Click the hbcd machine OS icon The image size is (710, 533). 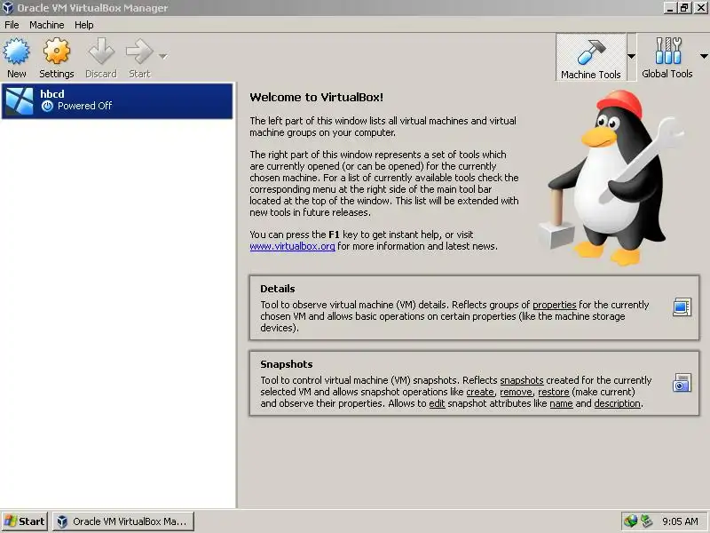tap(20, 100)
